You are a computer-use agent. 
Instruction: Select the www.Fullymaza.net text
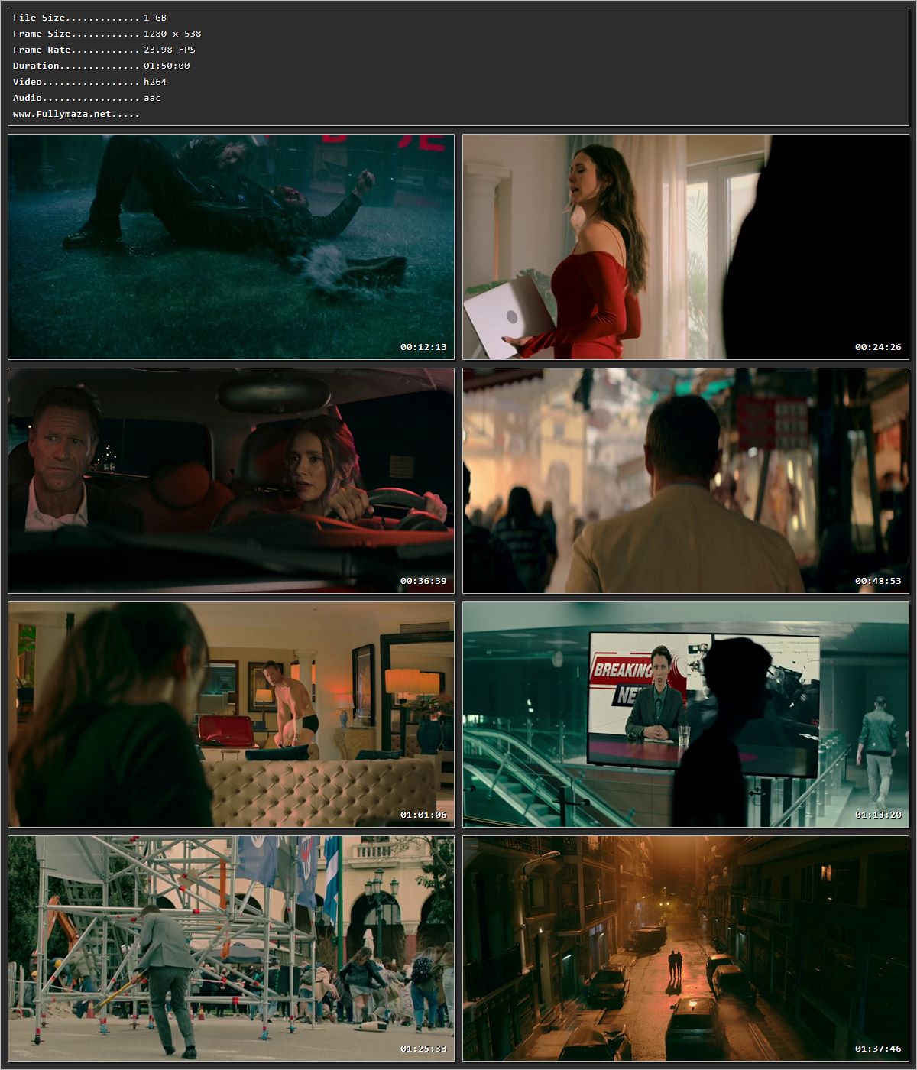pyautogui.click(x=76, y=114)
